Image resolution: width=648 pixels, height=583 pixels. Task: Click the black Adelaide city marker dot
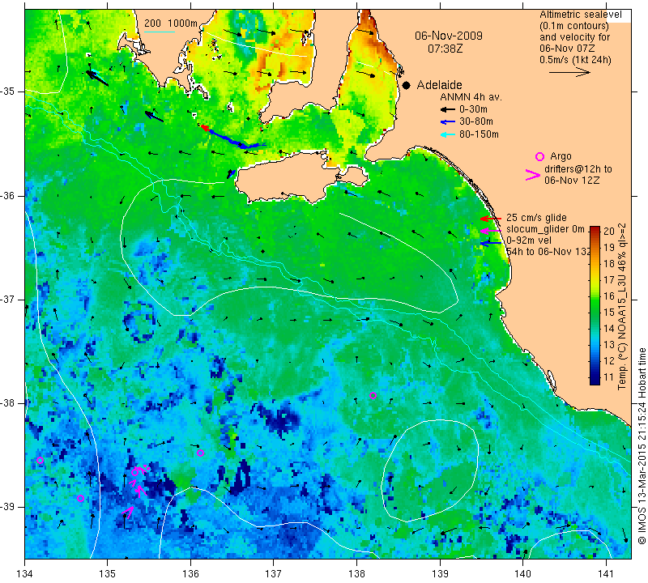tap(407, 86)
